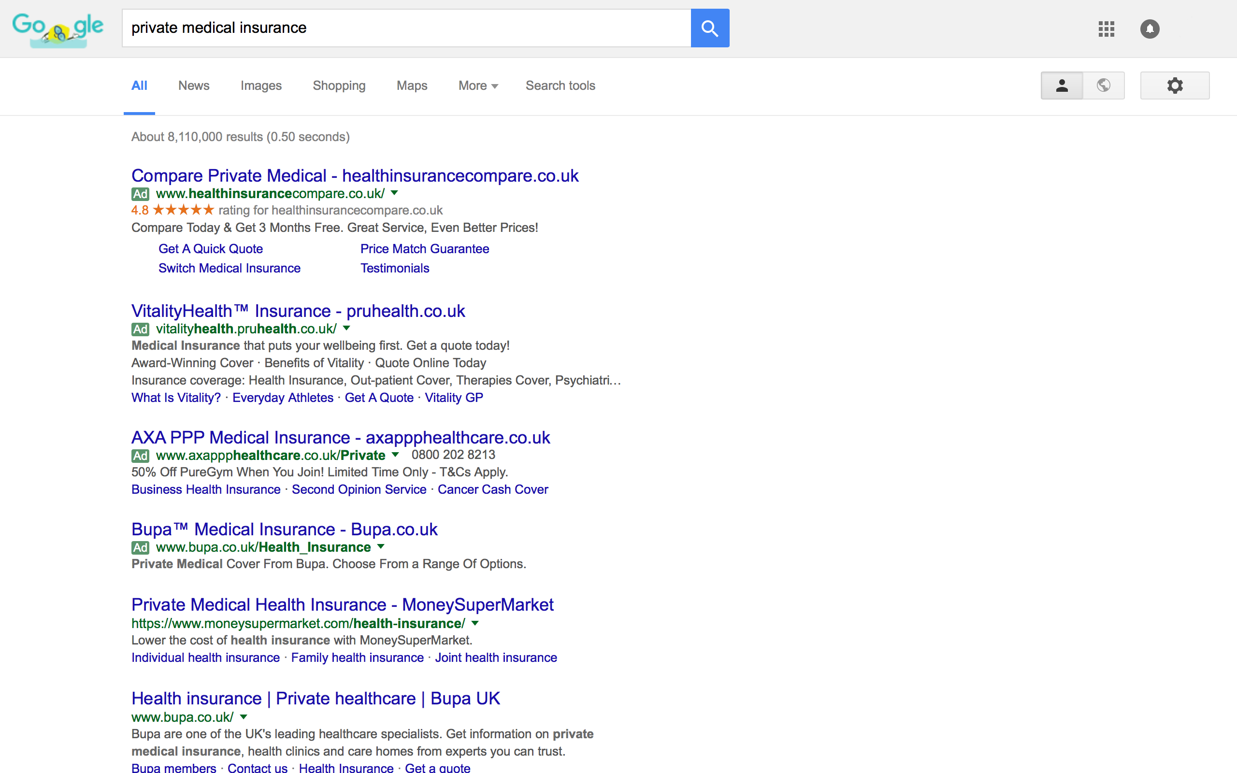The width and height of the screenshot is (1237, 773).
Task: Open Business Health Insurance link
Action: 206,489
